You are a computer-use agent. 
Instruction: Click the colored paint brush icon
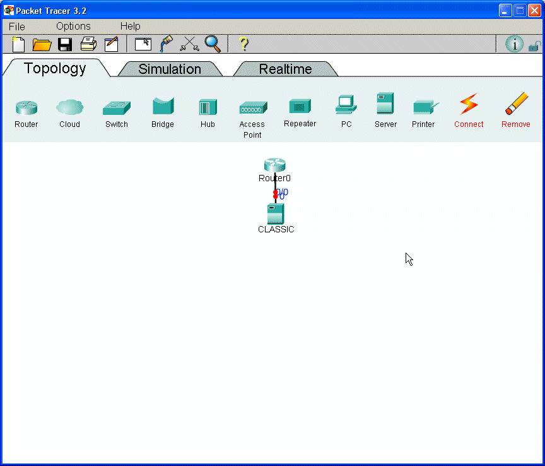[166, 44]
